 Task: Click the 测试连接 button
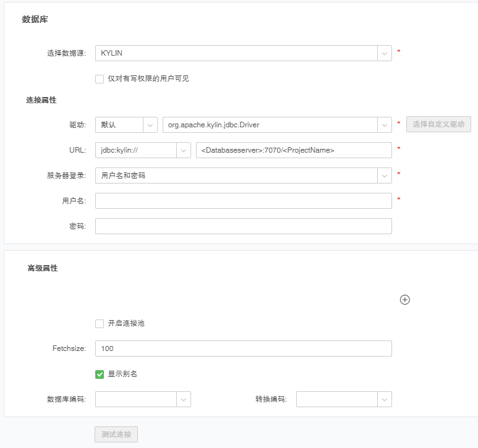point(116,434)
